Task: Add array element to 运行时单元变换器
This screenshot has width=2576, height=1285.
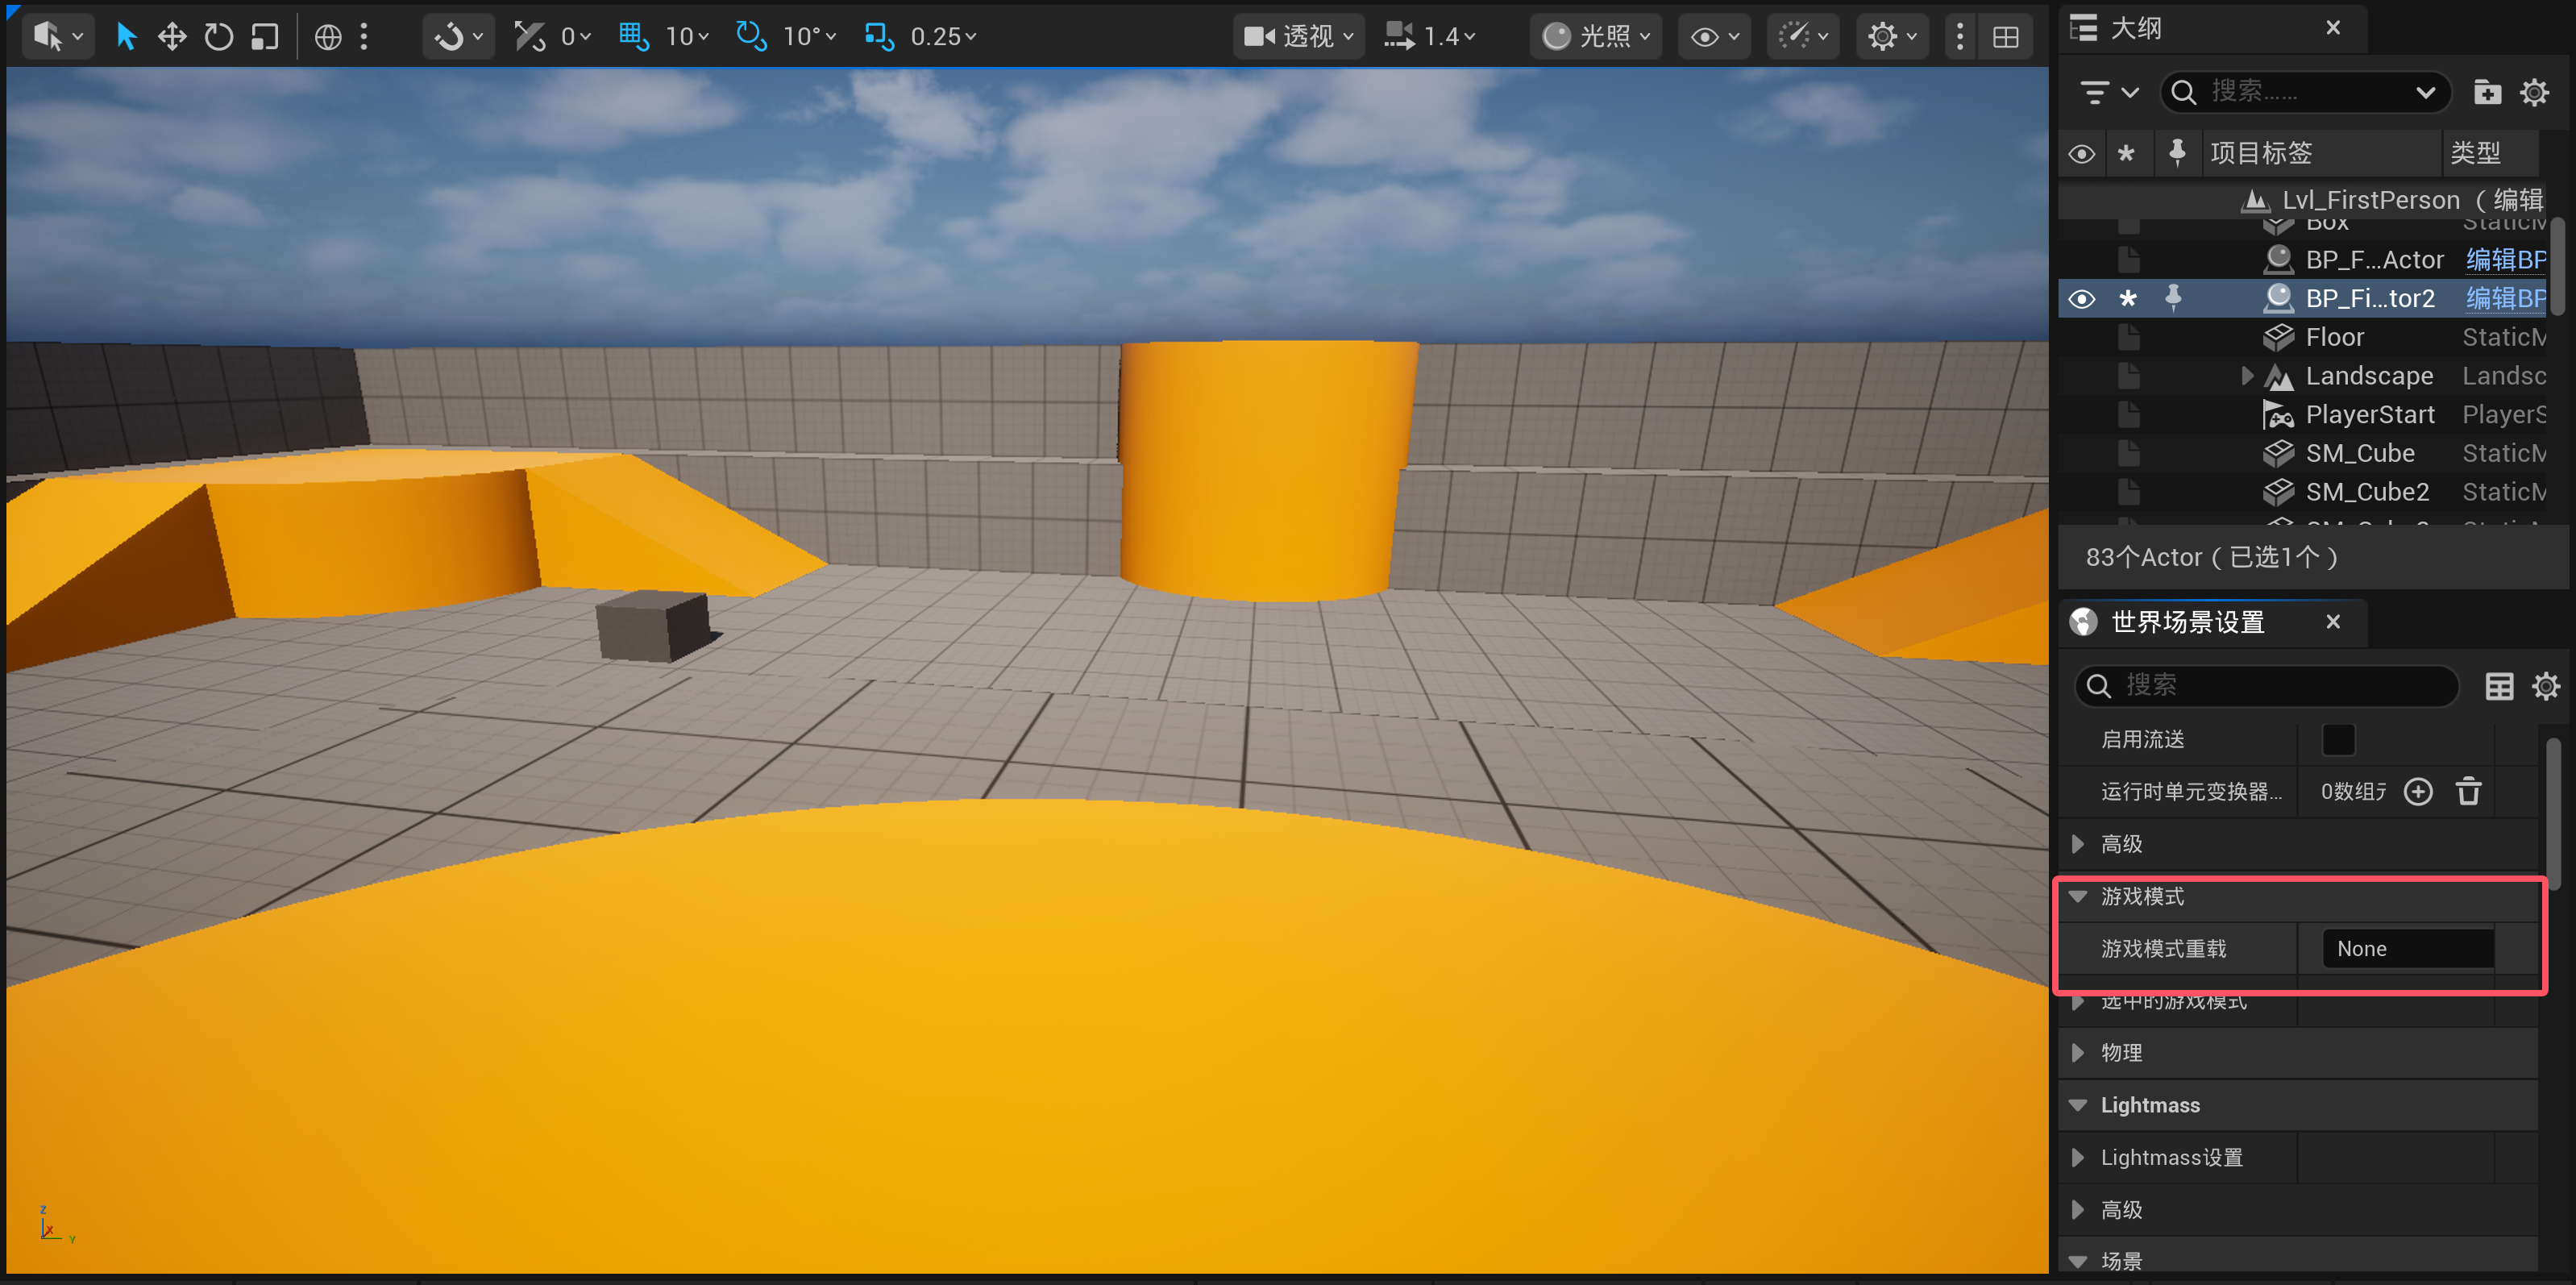Action: (x=2417, y=792)
